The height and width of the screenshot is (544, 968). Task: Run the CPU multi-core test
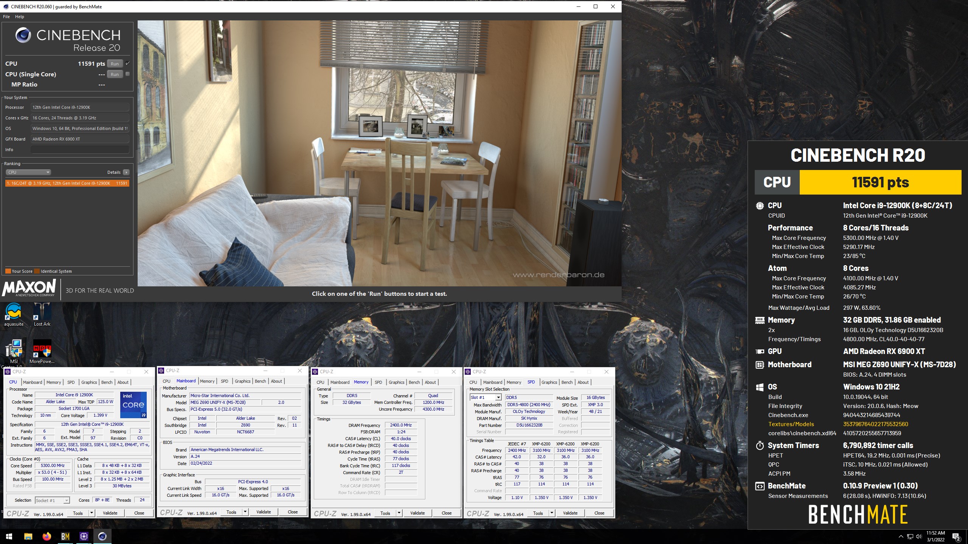click(x=115, y=63)
